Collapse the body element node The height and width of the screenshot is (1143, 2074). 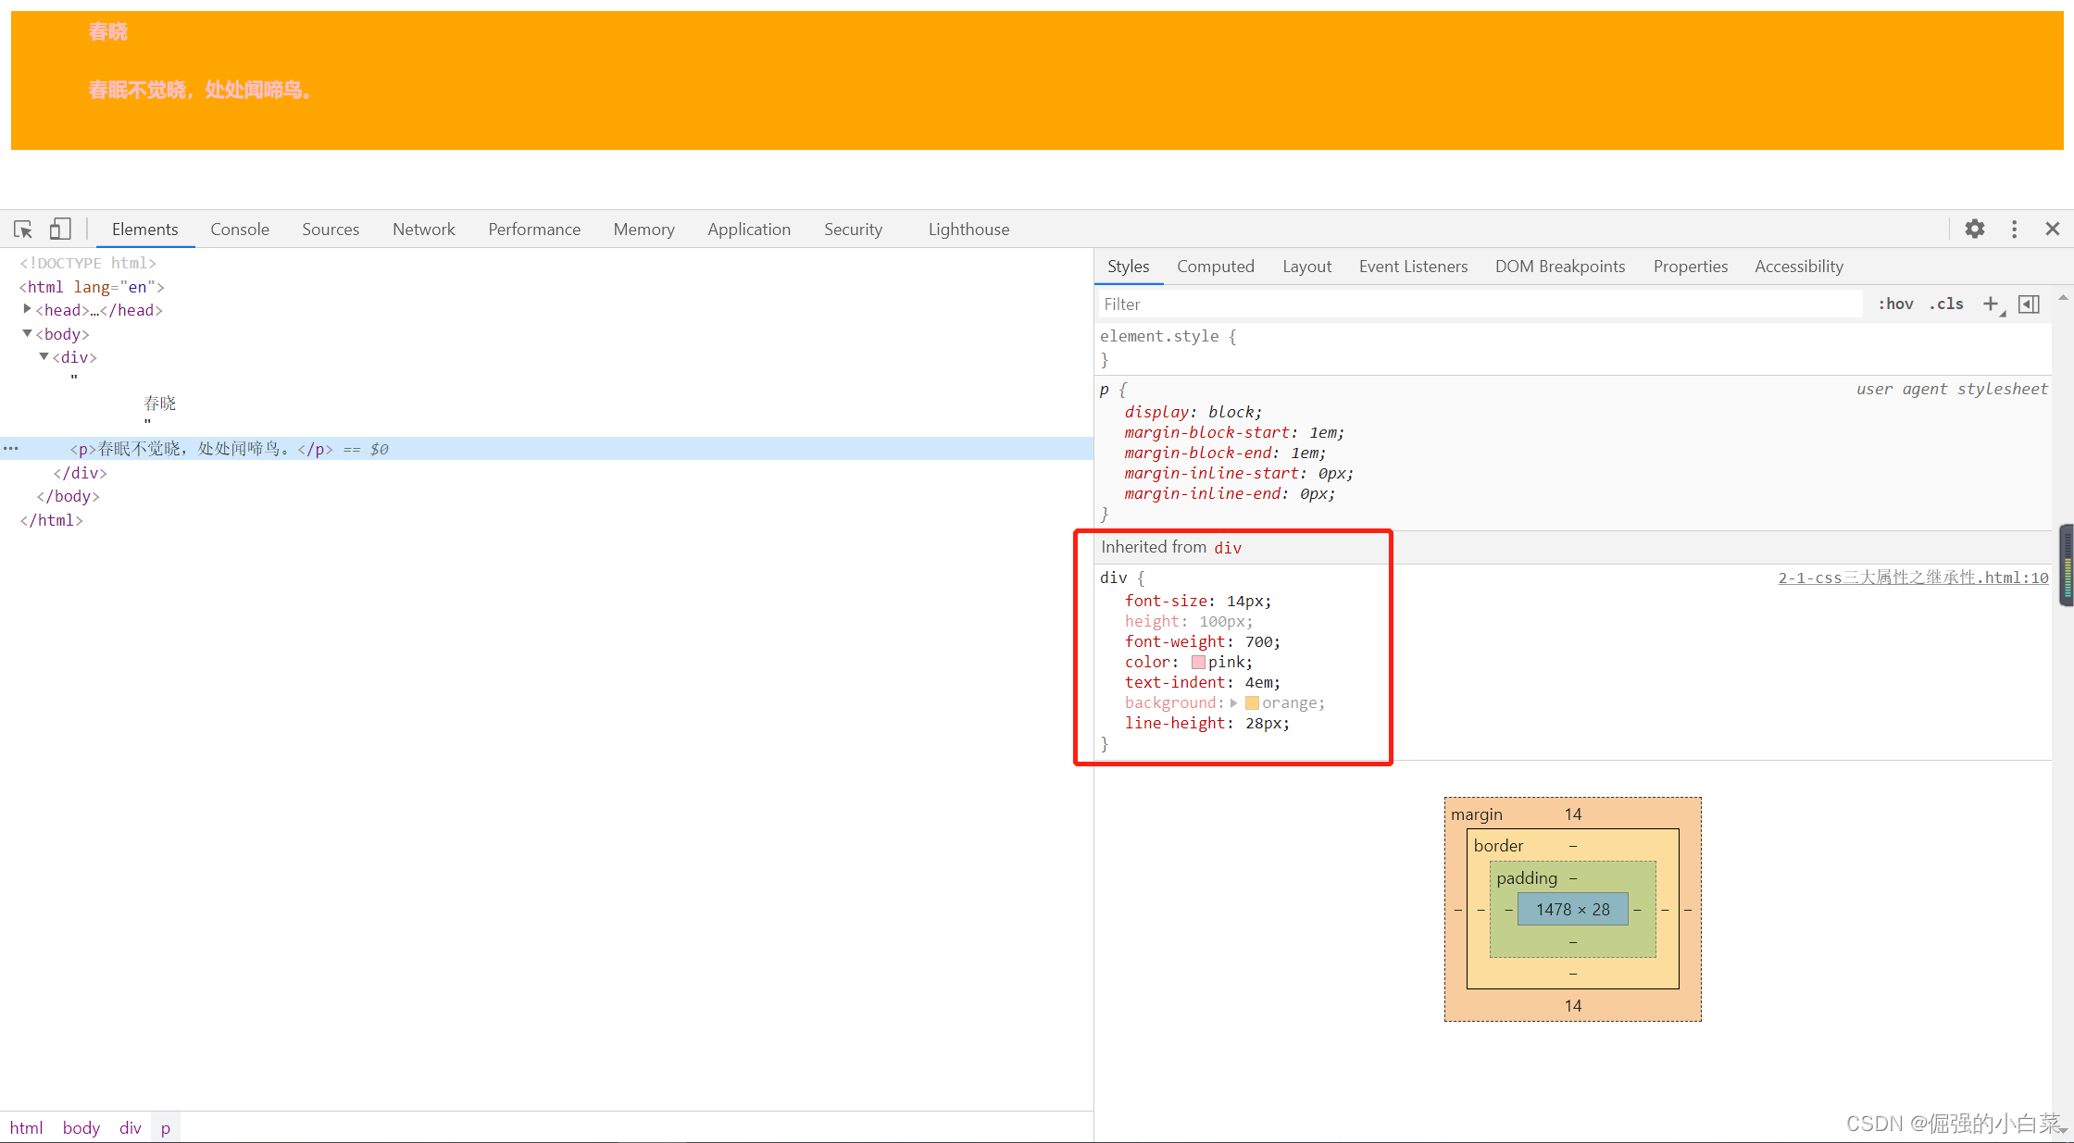(27, 334)
